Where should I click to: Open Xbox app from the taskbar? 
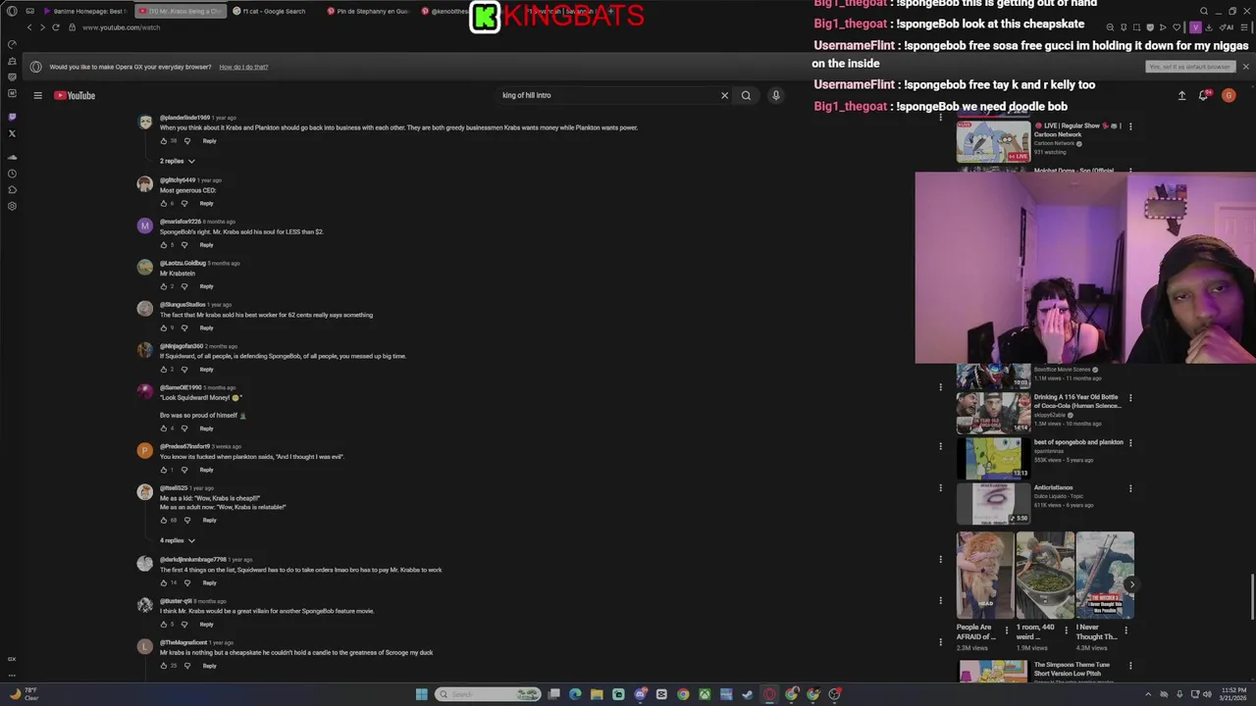[705, 694]
